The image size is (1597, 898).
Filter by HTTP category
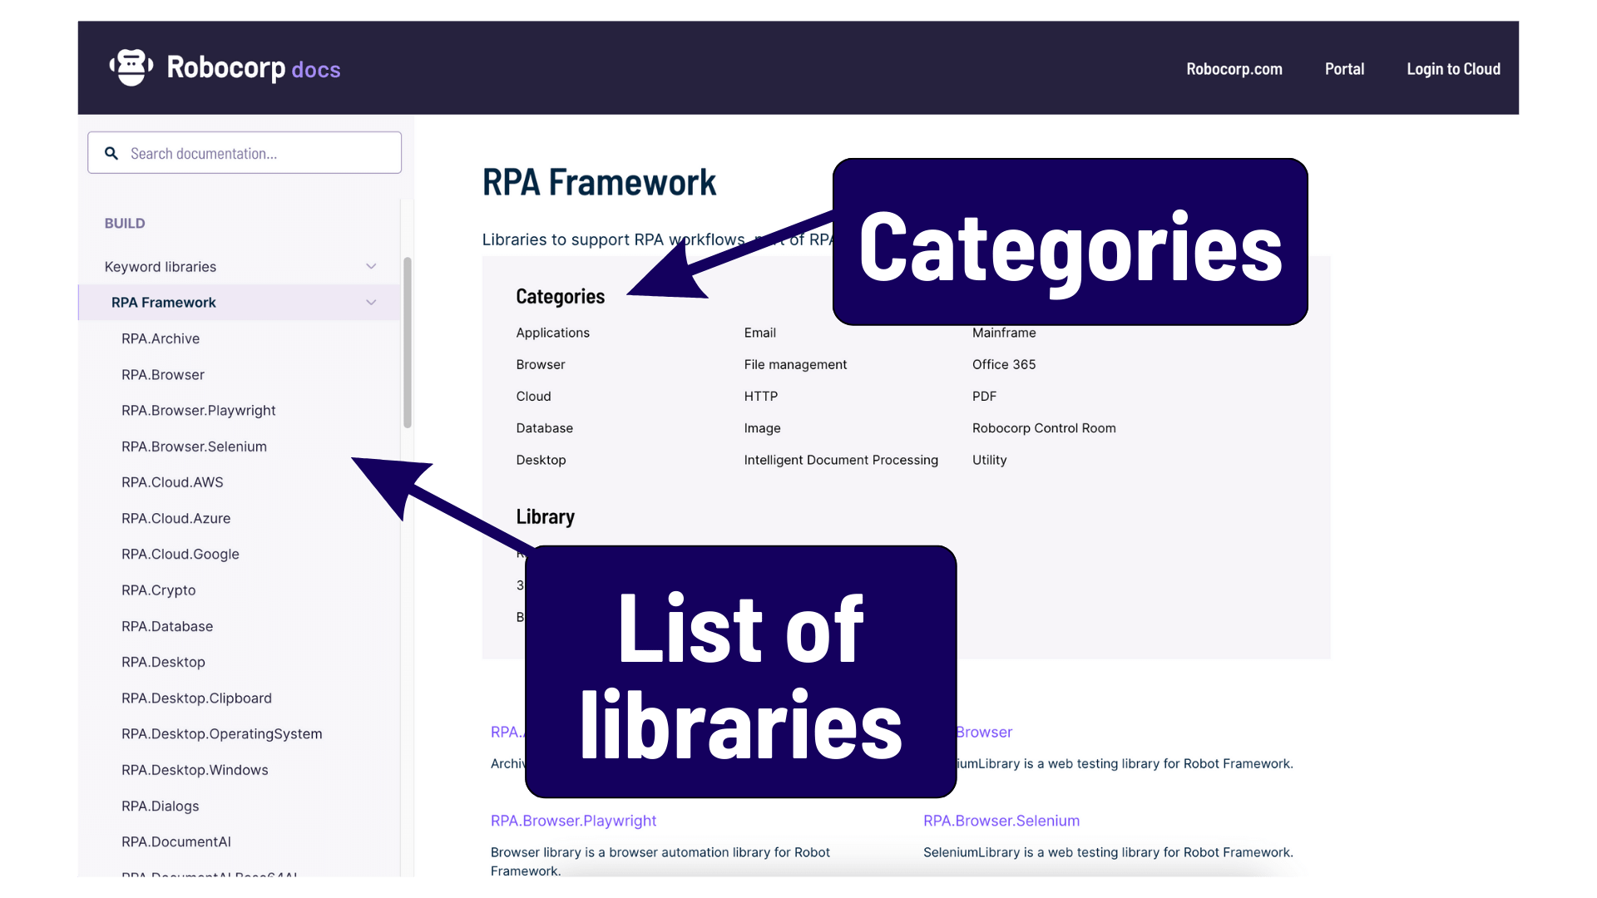[x=761, y=397]
